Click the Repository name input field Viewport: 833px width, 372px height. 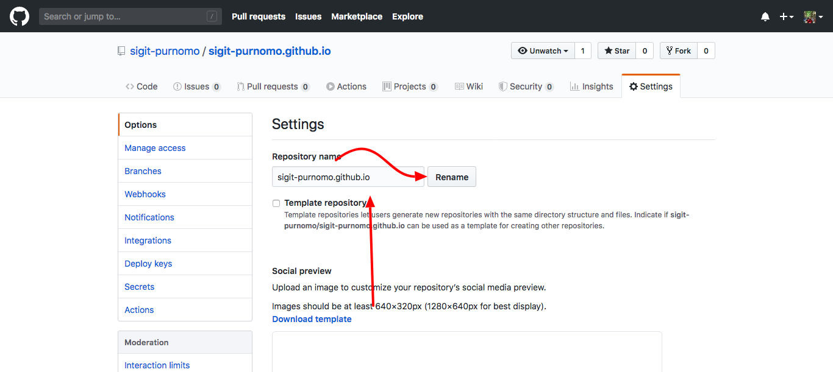click(x=348, y=177)
